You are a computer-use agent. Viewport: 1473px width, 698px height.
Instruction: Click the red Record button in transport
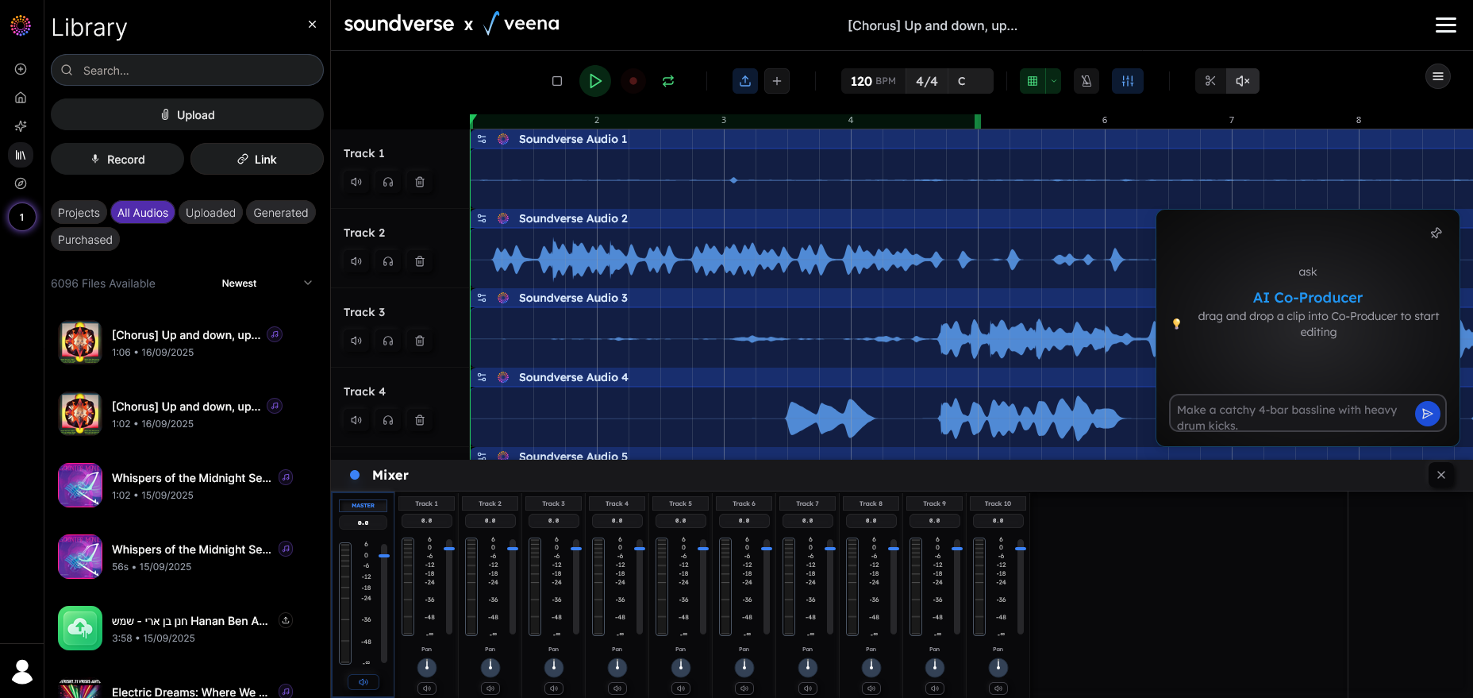pyautogui.click(x=633, y=81)
